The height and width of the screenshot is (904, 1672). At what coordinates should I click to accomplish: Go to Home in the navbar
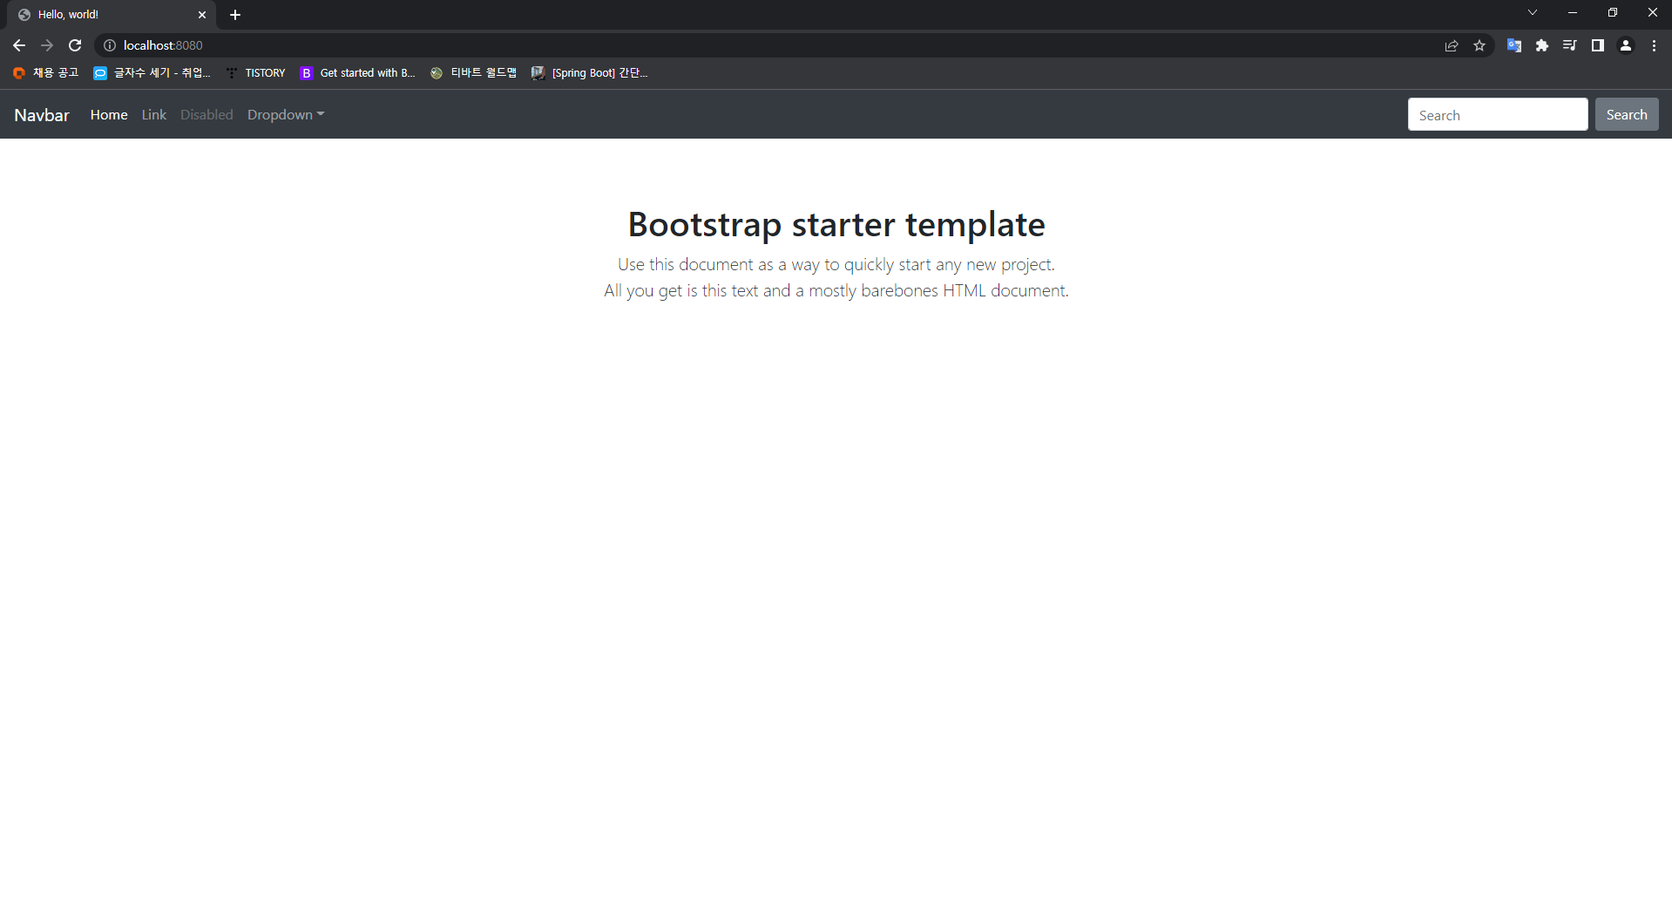click(x=109, y=115)
